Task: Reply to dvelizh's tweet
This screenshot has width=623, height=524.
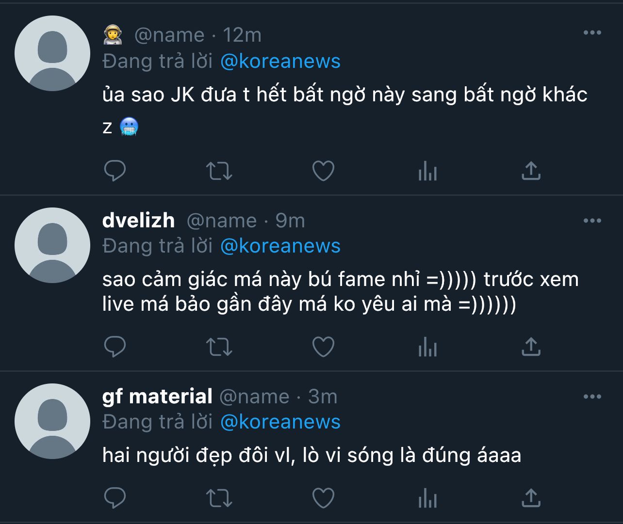Action: click(x=115, y=347)
